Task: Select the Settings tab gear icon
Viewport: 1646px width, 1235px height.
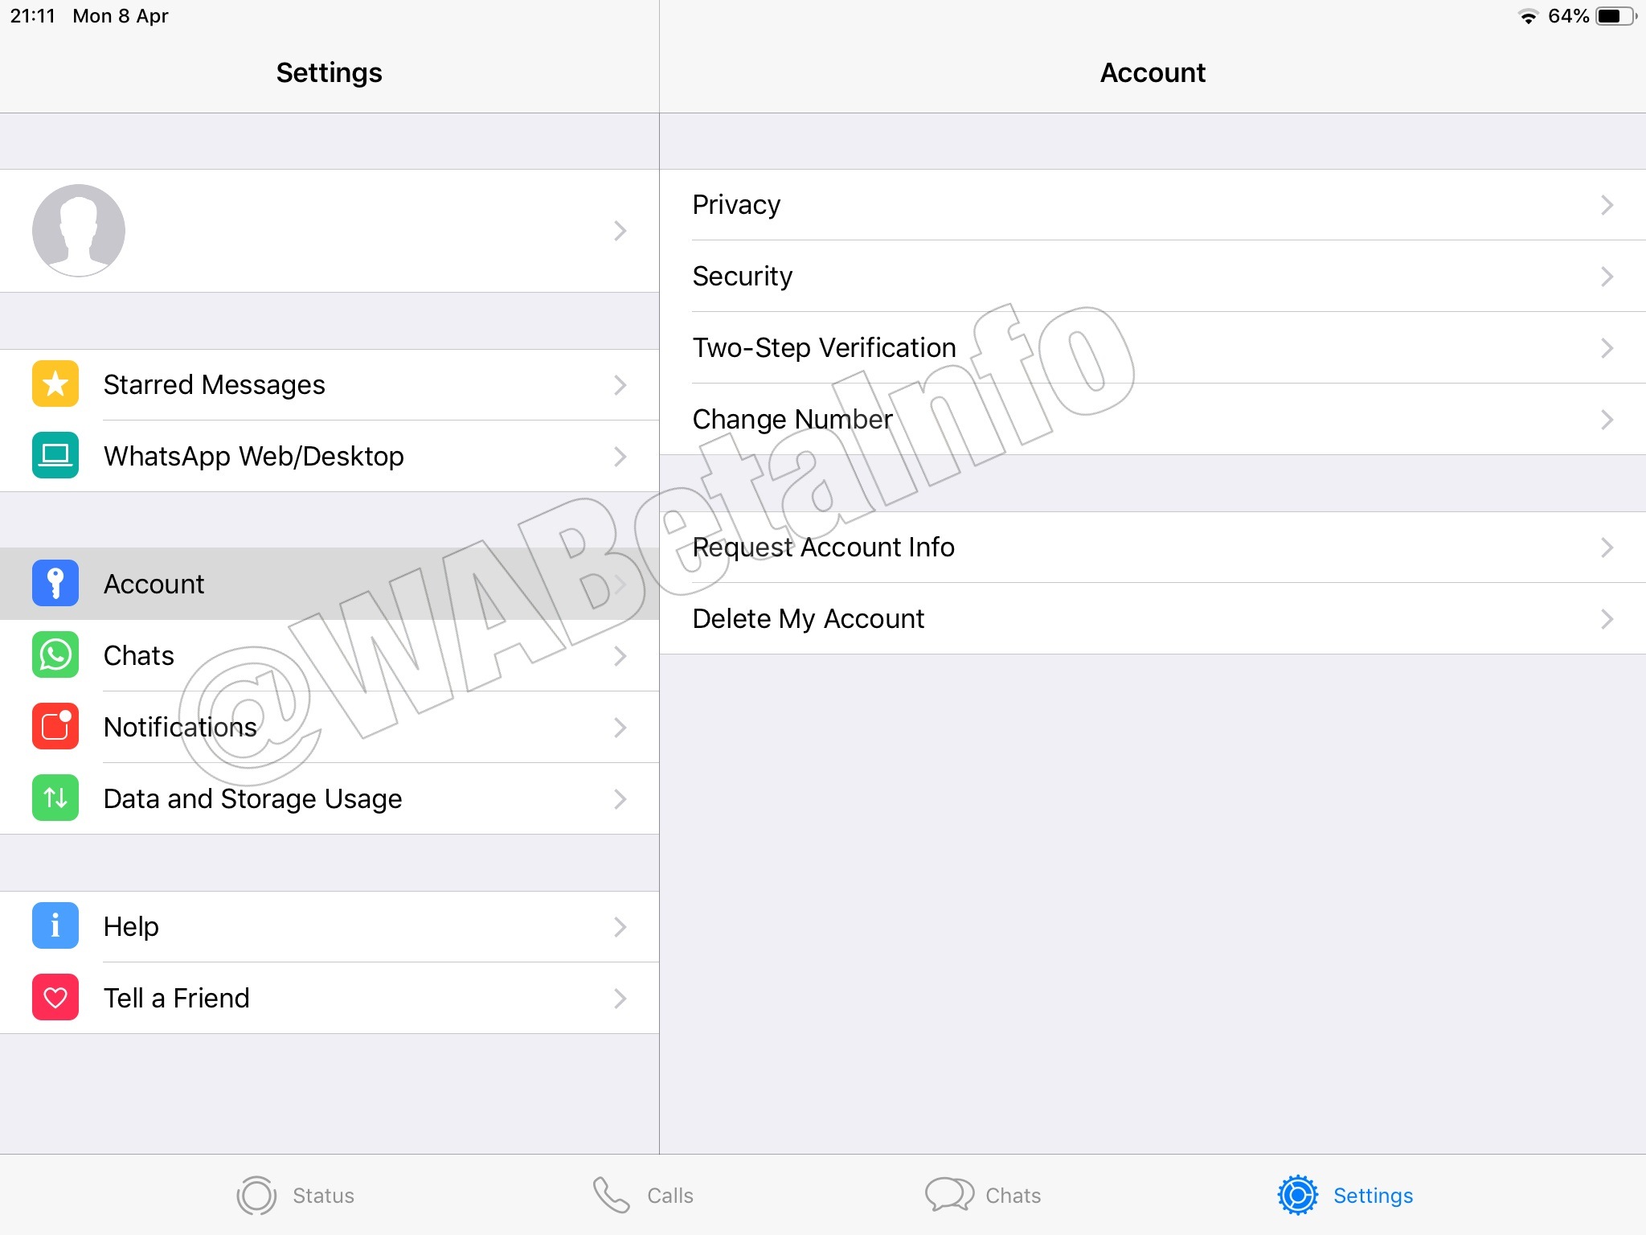Action: pos(1298,1196)
